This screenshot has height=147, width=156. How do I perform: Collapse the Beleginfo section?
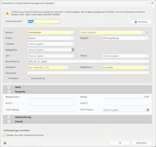(x=9, y=92)
